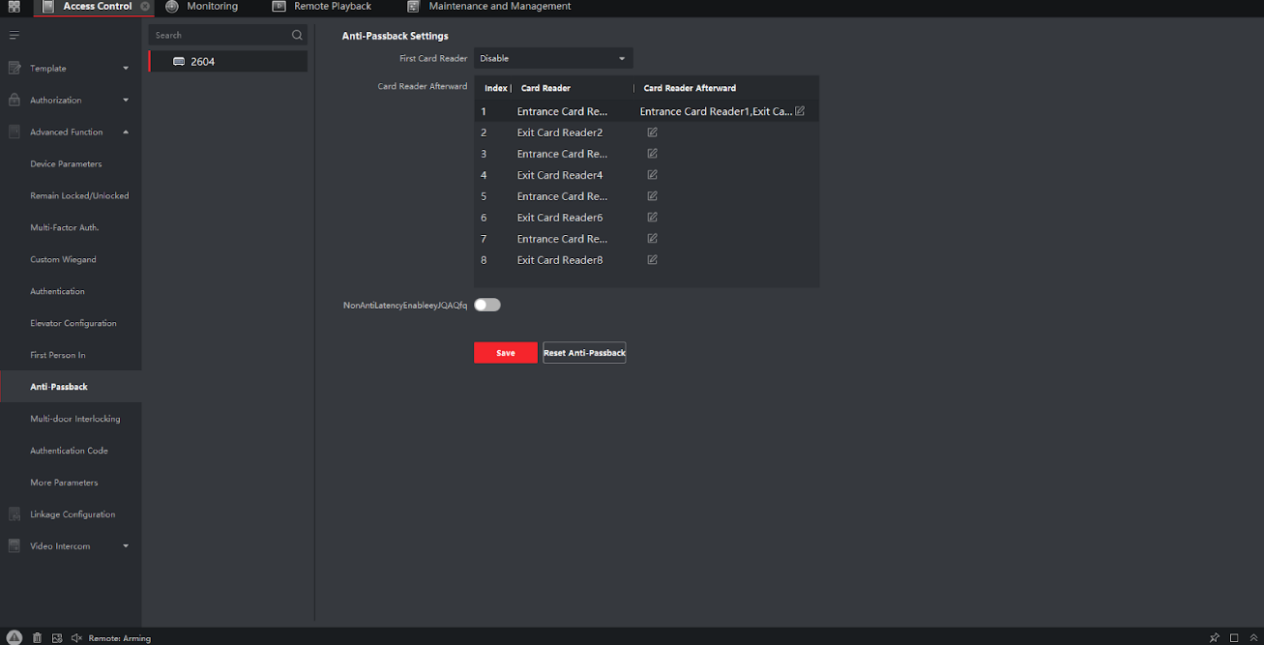Viewport: 1264px width, 645px height.
Task: Collapse sidebar using the hamburger menu icon
Action: [14, 36]
